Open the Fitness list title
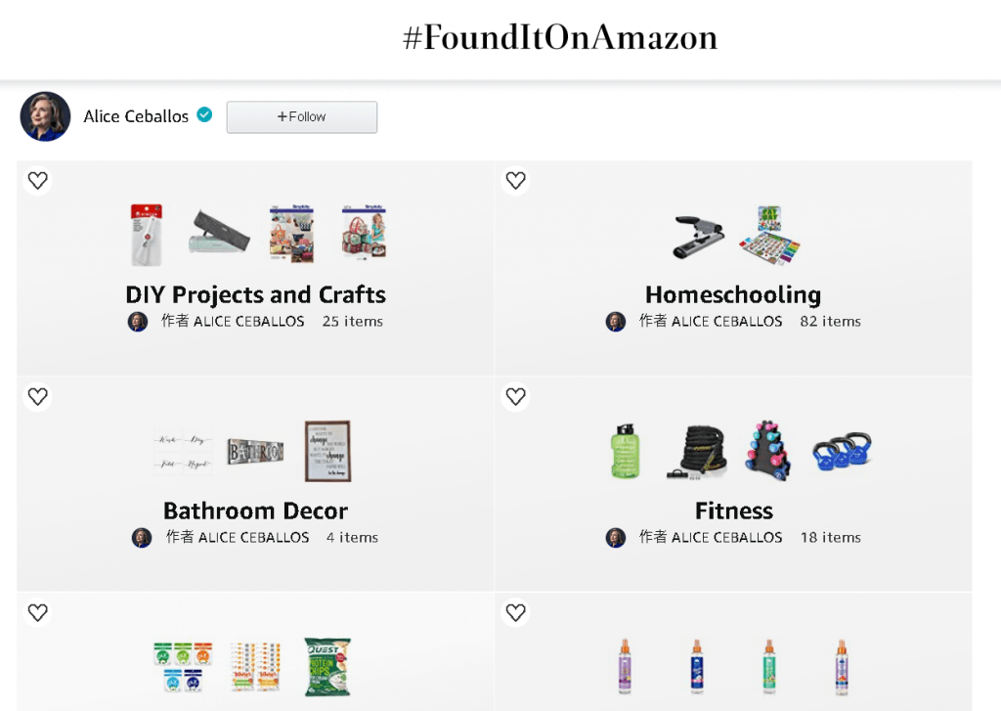The image size is (1001, 711). point(733,511)
